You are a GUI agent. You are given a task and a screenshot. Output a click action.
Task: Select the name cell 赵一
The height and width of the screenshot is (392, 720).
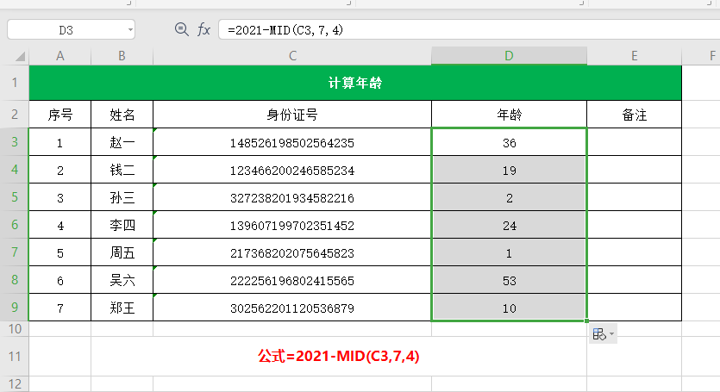pyautogui.click(x=122, y=142)
